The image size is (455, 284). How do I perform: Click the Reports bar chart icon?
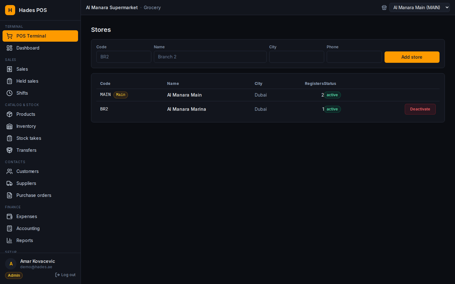pos(9,240)
